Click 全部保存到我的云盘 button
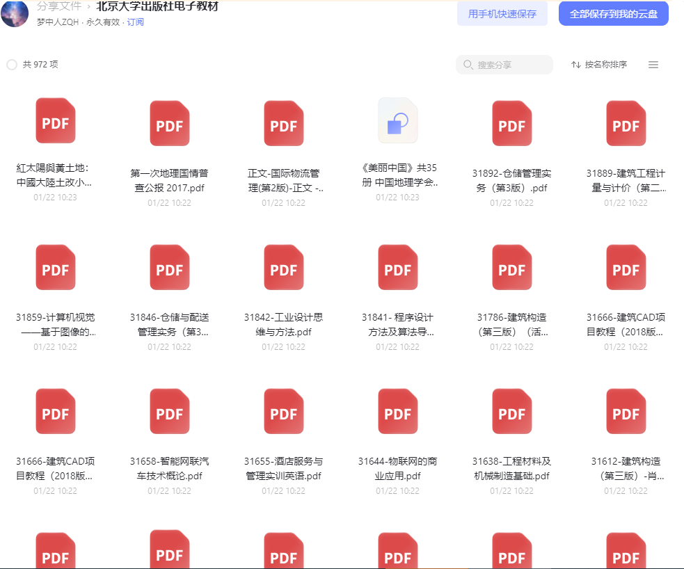Viewport: 684px width, 569px height. [x=613, y=14]
